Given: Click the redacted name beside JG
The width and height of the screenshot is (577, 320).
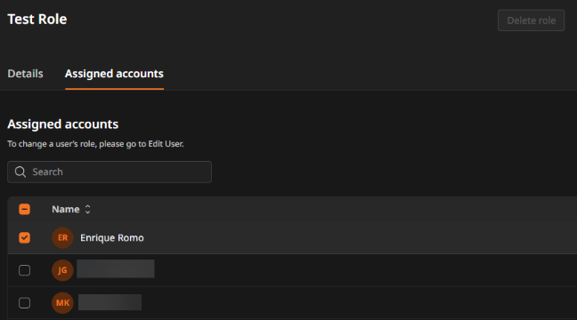Looking at the screenshot, I should coord(116,268).
